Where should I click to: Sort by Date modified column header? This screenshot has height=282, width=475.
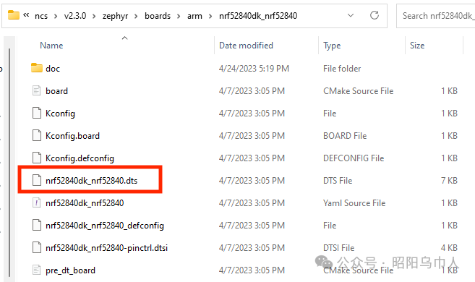click(246, 46)
